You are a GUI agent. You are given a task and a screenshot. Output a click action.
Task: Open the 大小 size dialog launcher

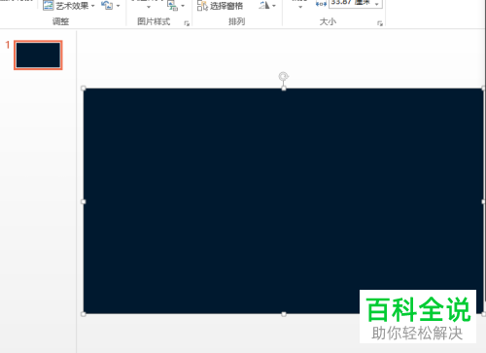click(x=380, y=23)
